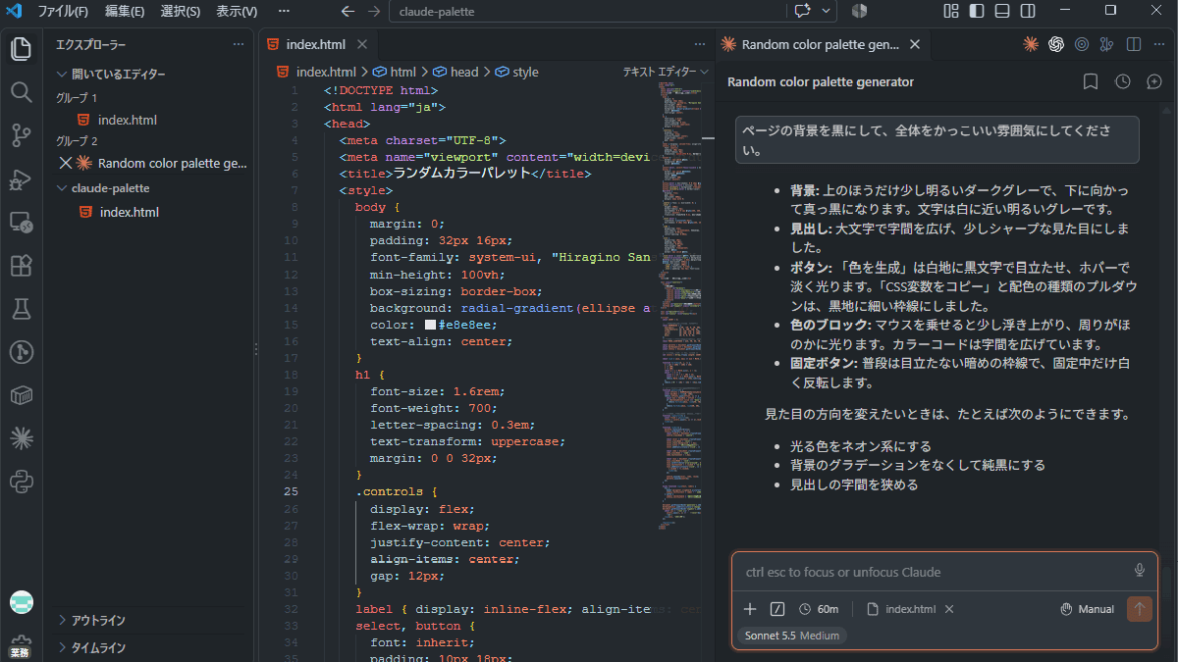
Task: Start a new chat with the plus-bubble icon
Action: pyautogui.click(x=1154, y=82)
